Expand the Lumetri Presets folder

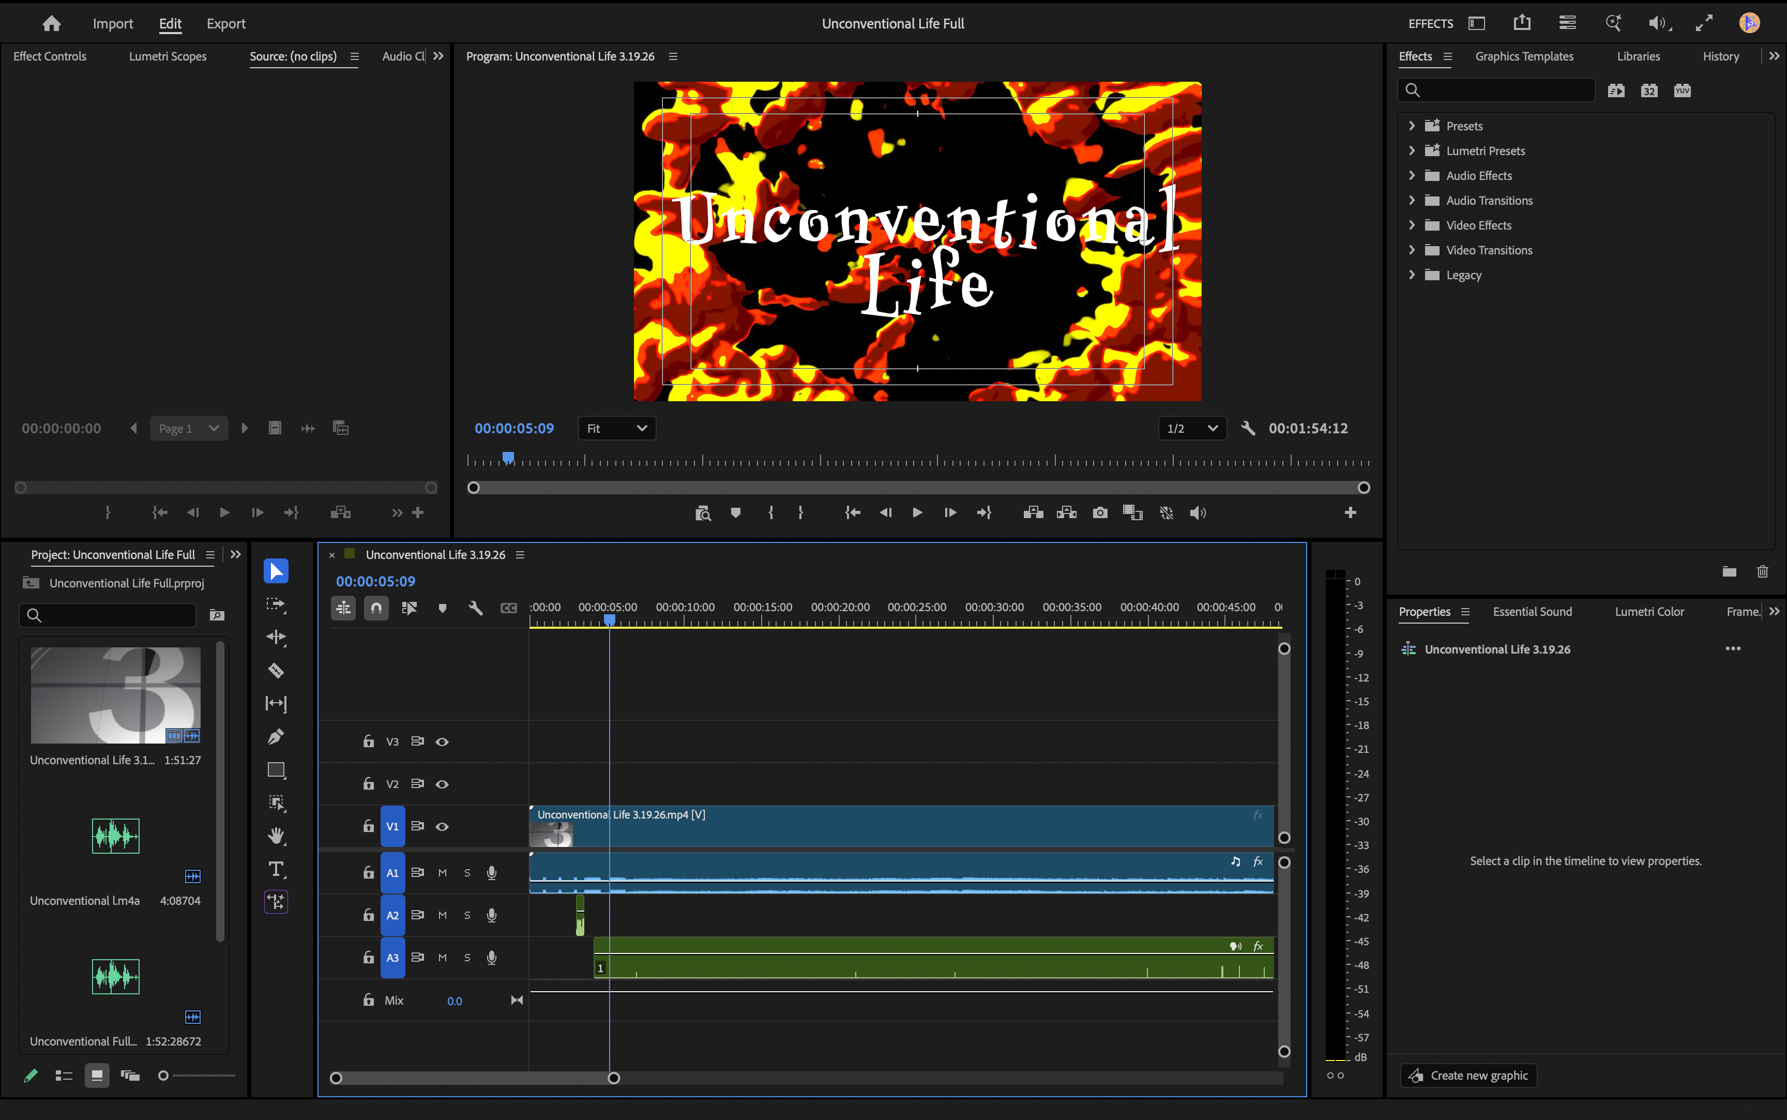point(1412,150)
